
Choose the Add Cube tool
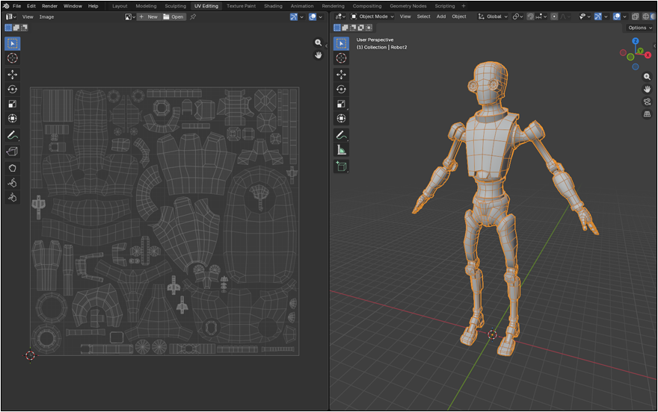341,166
